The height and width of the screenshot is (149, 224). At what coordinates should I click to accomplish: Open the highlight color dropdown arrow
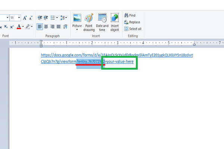[x=32, y=26]
